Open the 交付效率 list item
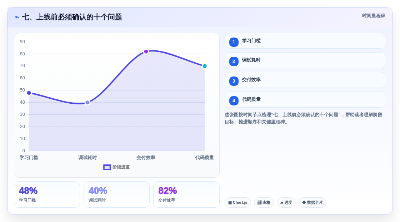400x222 pixels. [x=305, y=80]
